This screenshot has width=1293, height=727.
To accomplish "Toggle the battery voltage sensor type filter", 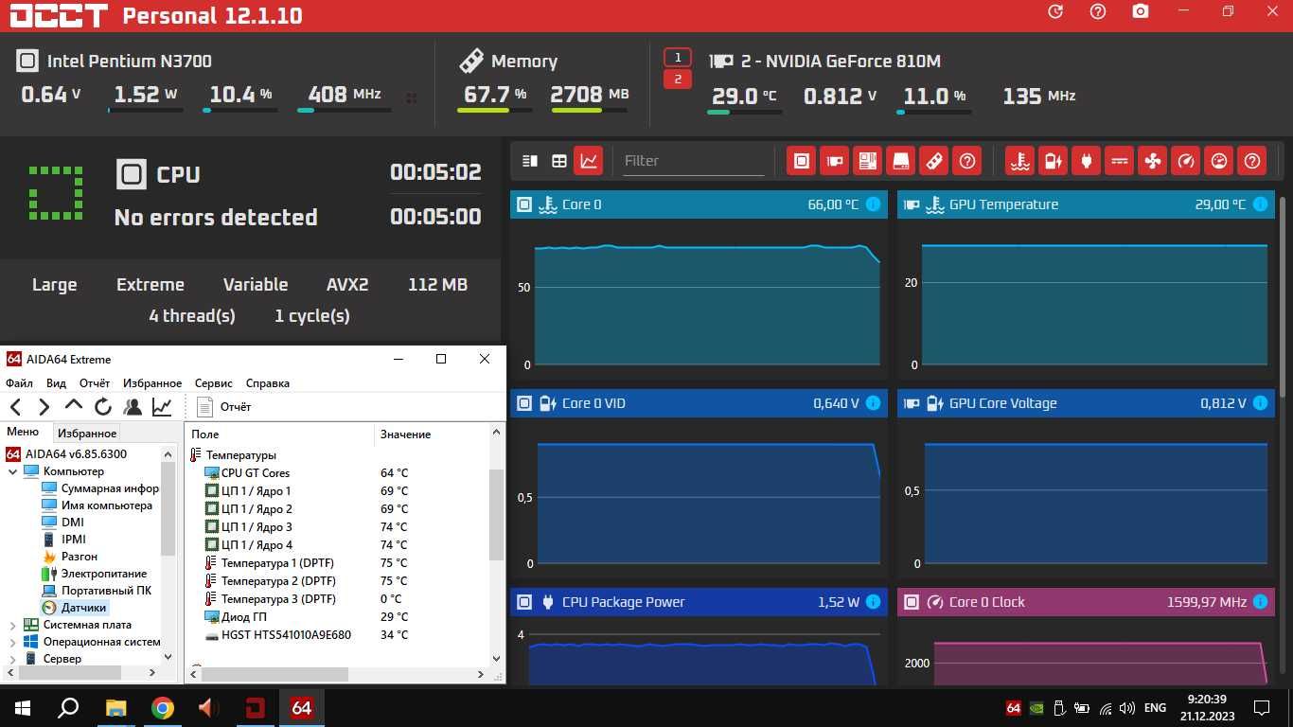I will point(1053,161).
